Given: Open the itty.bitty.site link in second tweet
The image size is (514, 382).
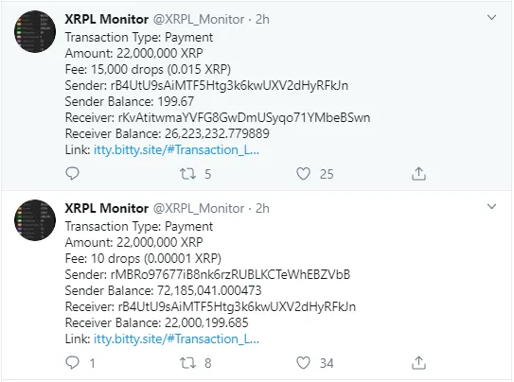Looking at the screenshot, I should [176, 339].
